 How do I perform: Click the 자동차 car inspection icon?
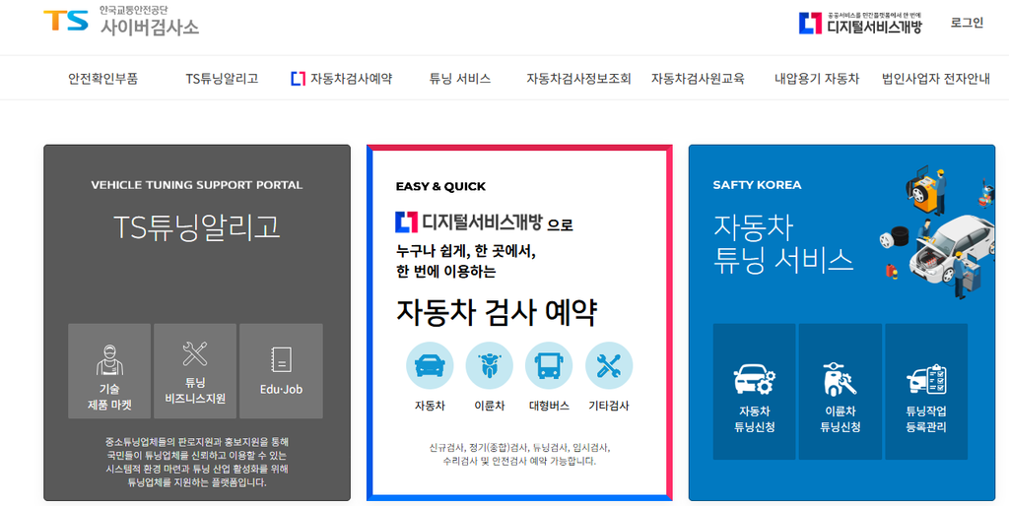coord(430,365)
